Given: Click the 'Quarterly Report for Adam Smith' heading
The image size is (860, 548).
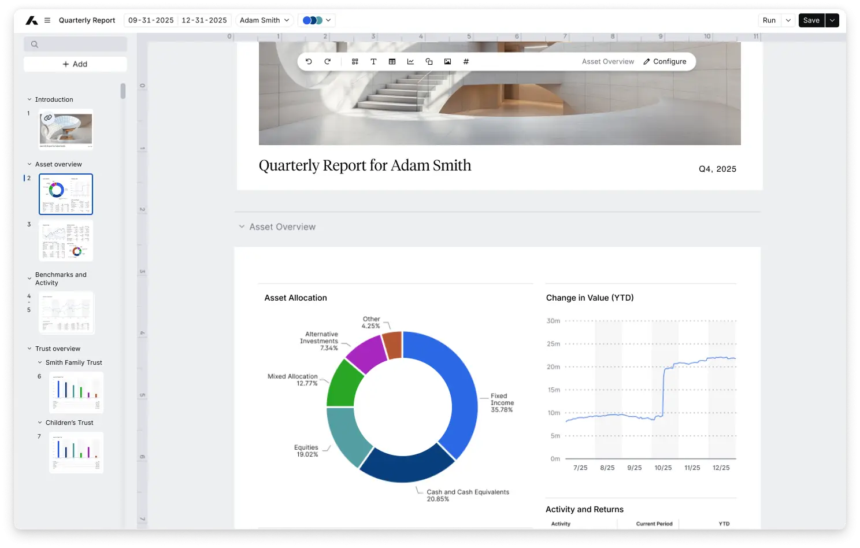Looking at the screenshot, I should tap(365, 165).
